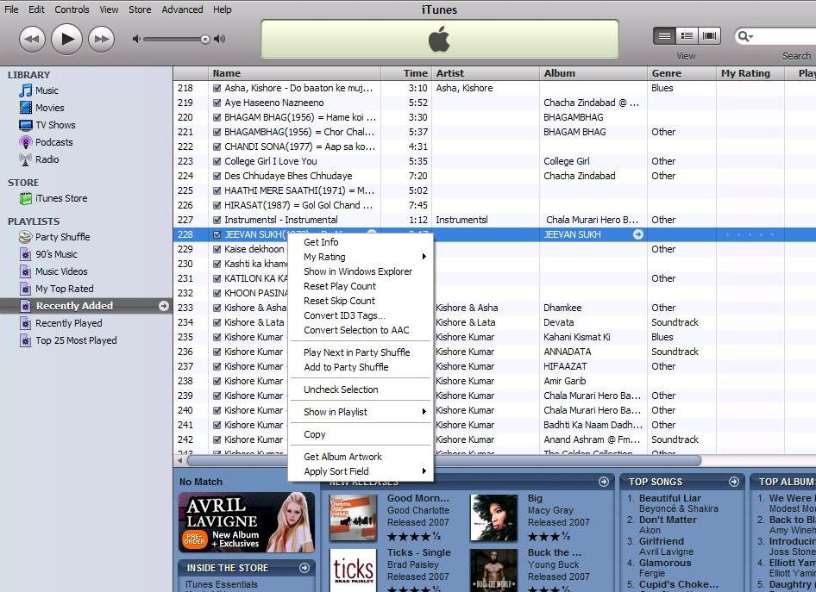Switch to Cover Flow view button

tap(709, 36)
